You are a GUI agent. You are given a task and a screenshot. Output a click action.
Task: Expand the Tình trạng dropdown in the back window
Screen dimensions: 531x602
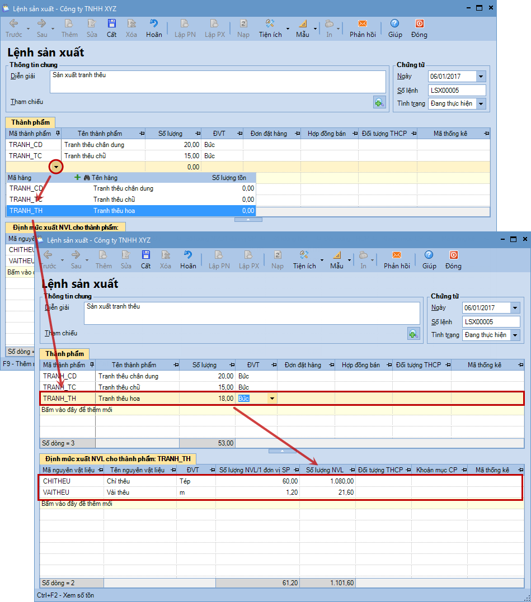pos(481,103)
